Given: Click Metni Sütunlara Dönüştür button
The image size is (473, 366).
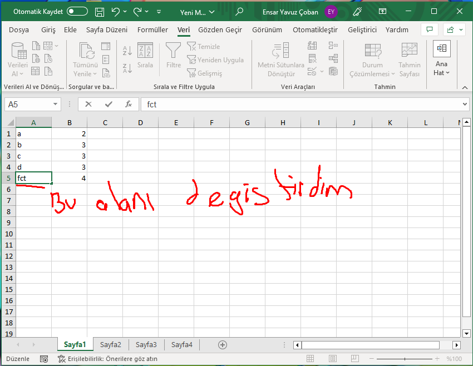Looking at the screenshot, I should point(281,60).
